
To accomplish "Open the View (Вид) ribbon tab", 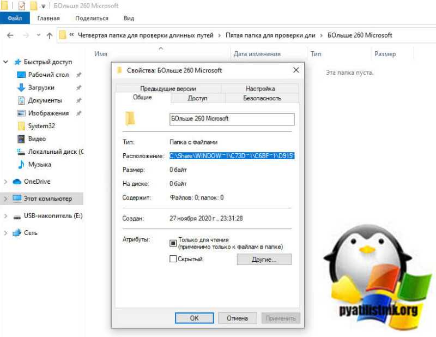I will (x=129, y=19).
